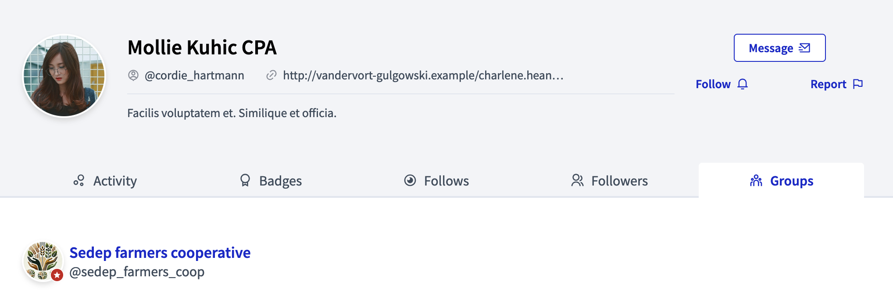This screenshot has height=307, width=893.
Task: Open the Followers tab
Action: [620, 180]
